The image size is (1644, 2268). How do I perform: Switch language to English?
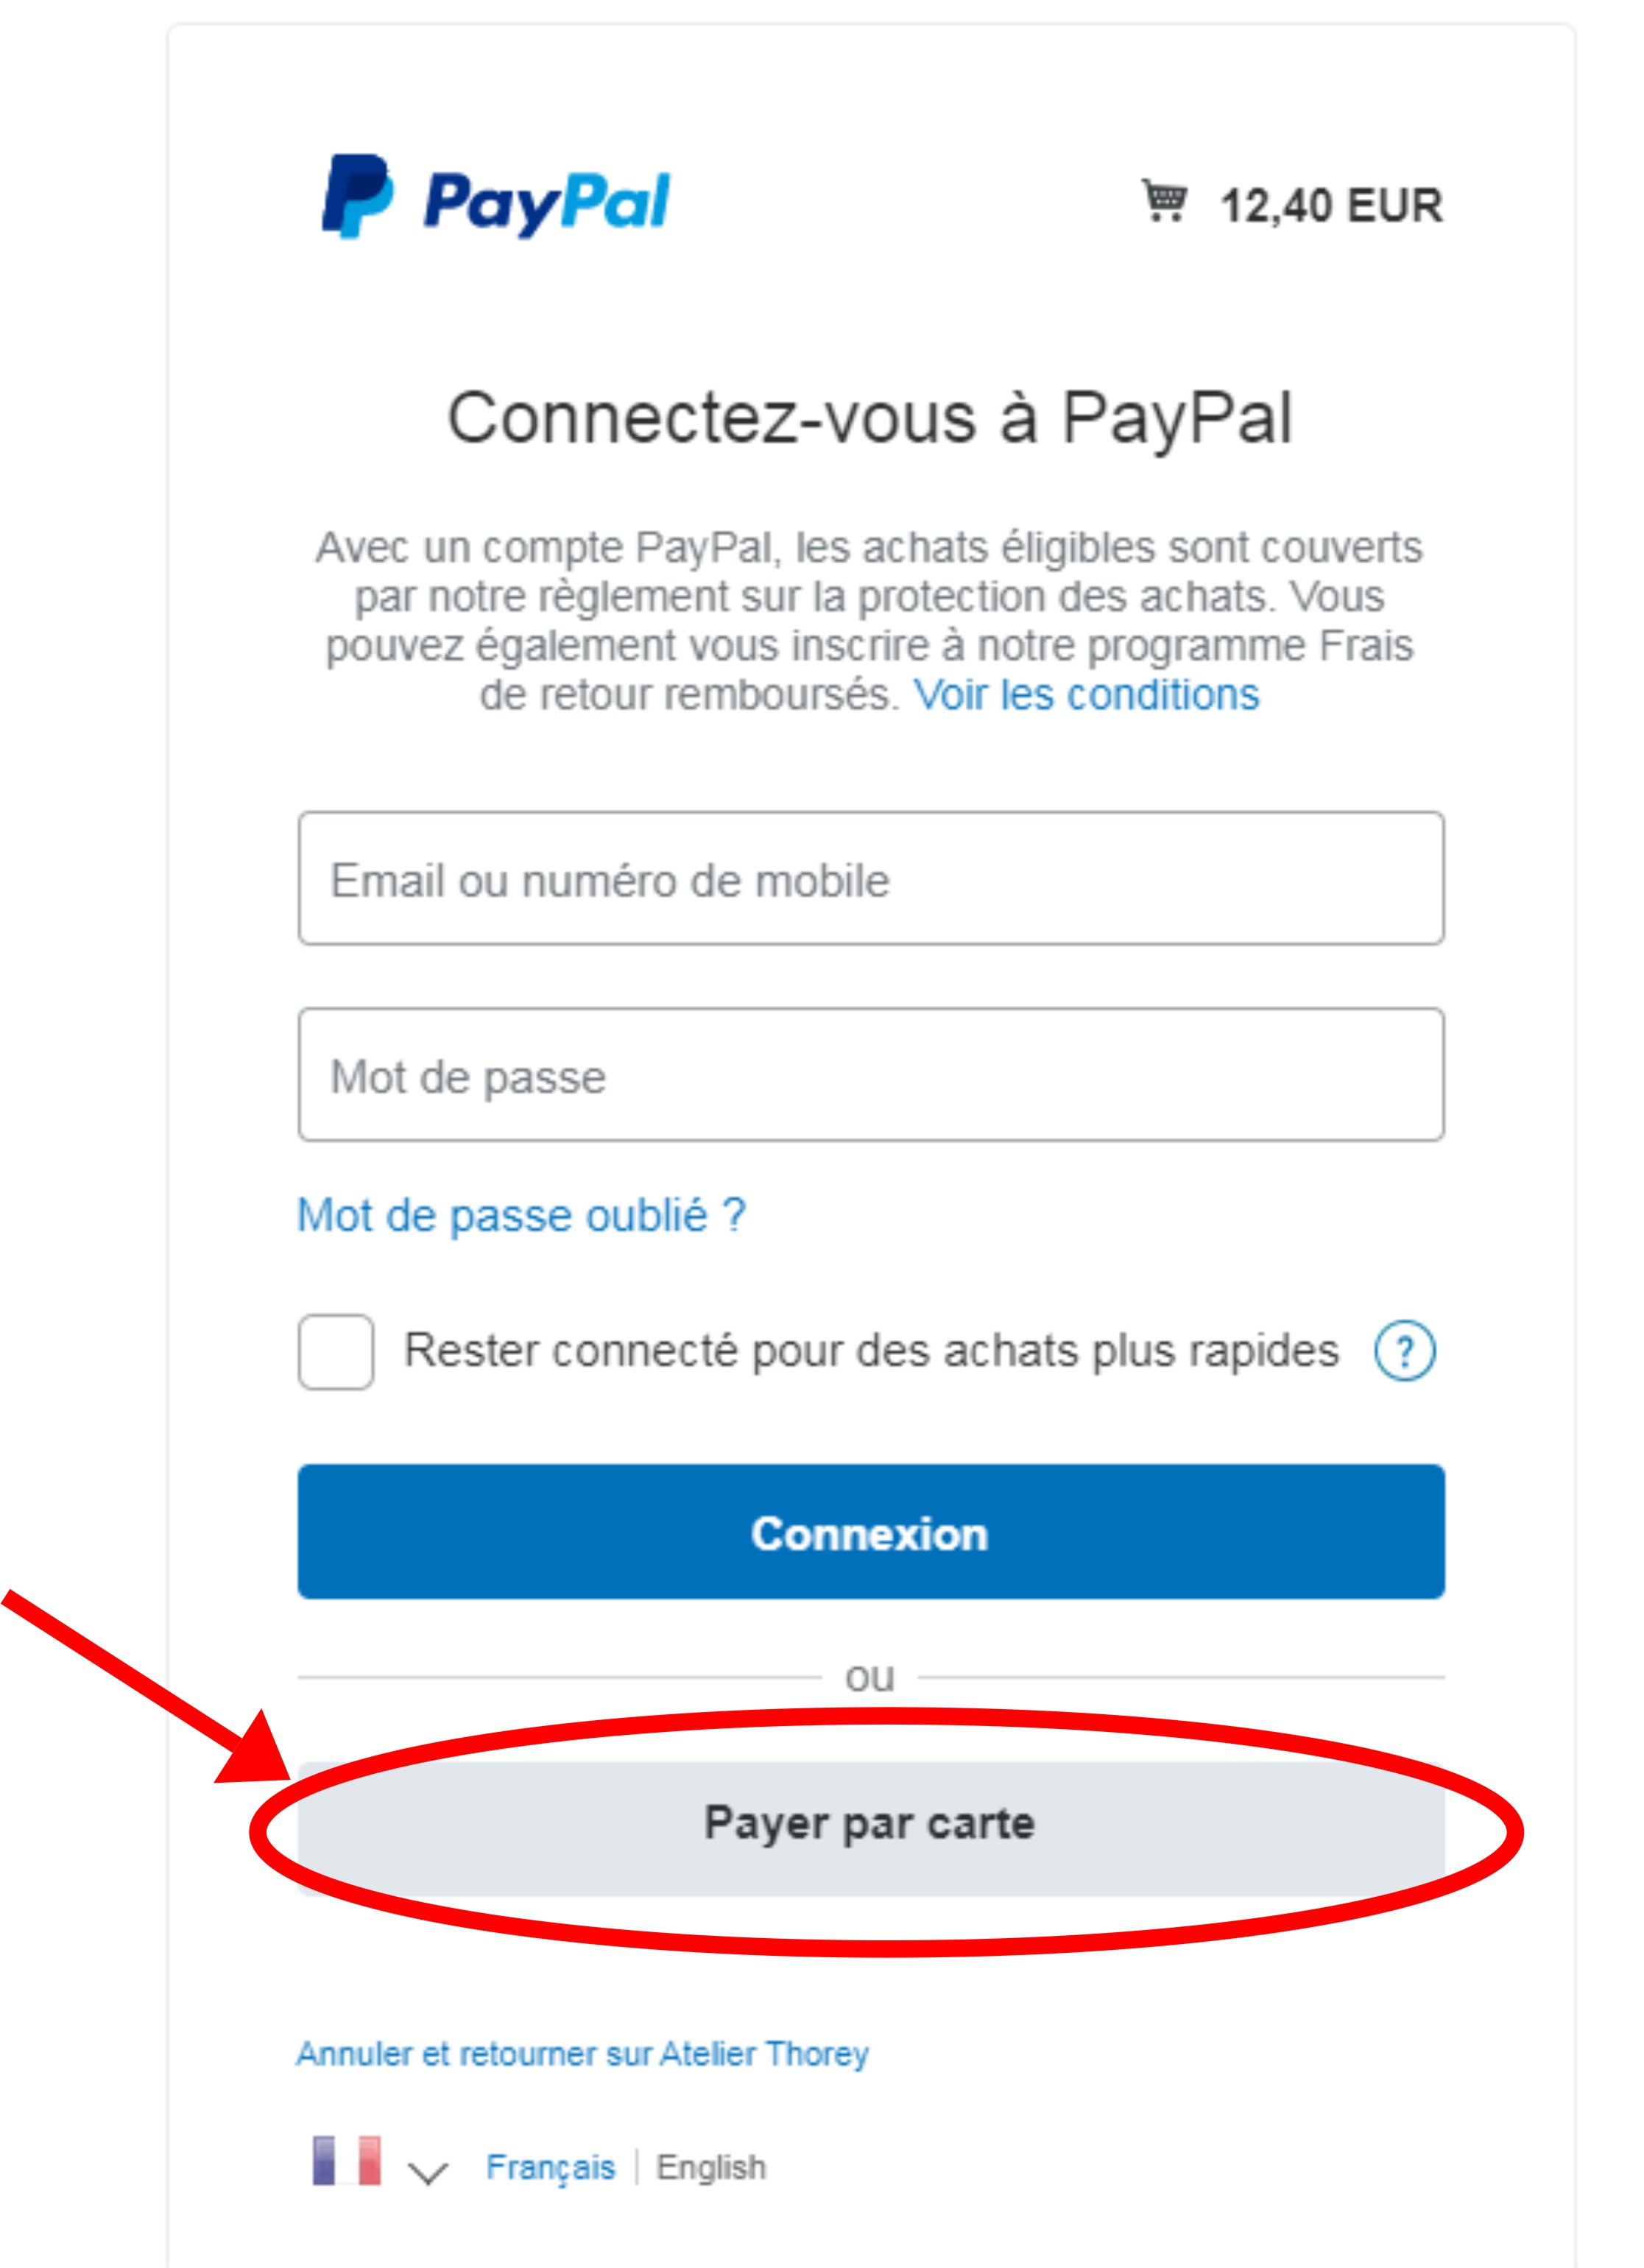[711, 2167]
